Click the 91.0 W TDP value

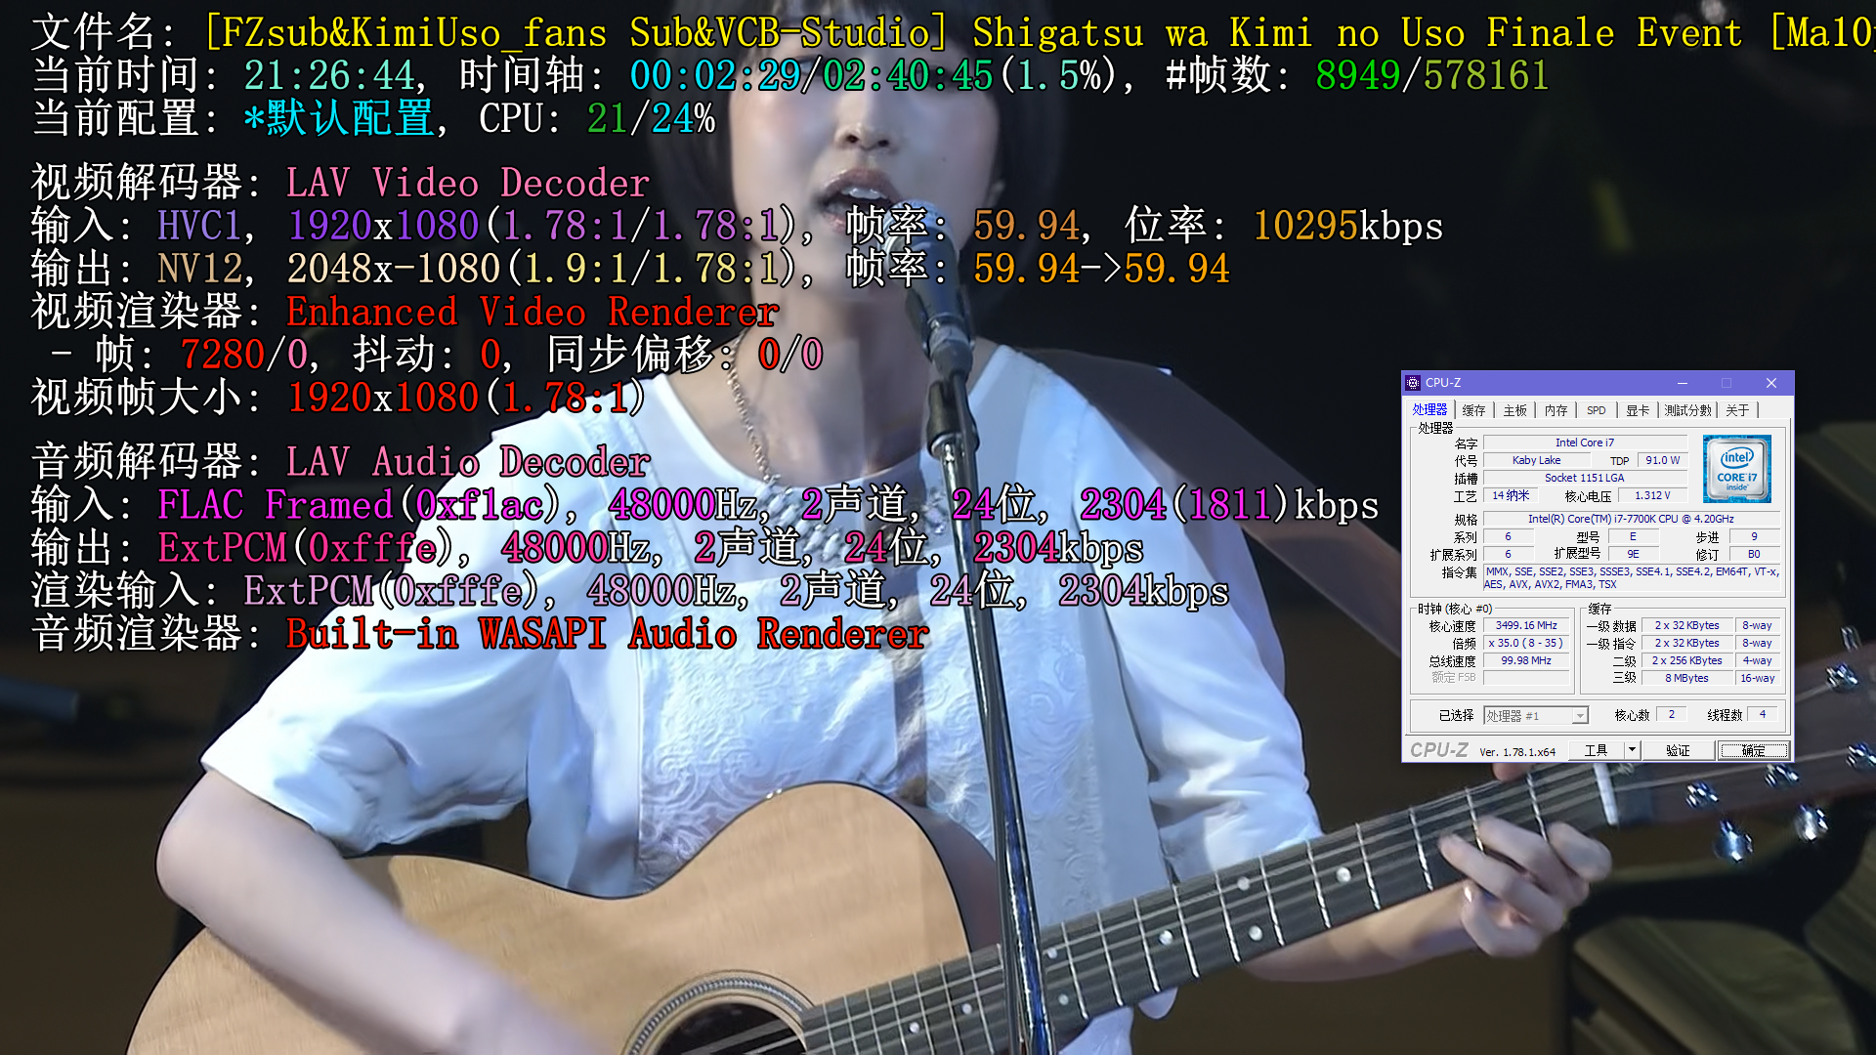[1662, 460]
